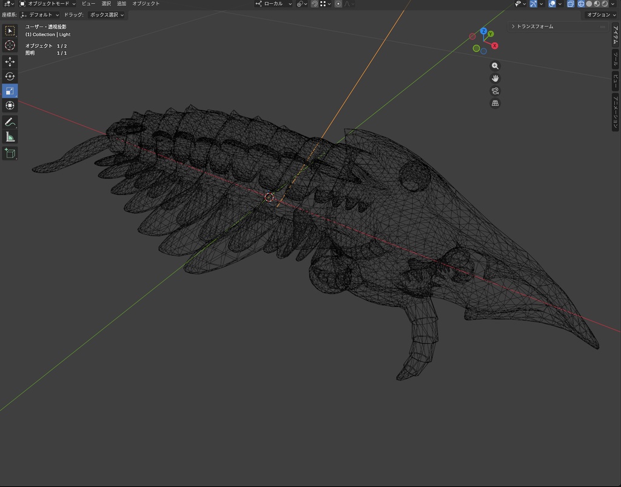
Task: Open gizmo settings dropdown arrow
Action: pos(542,4)
